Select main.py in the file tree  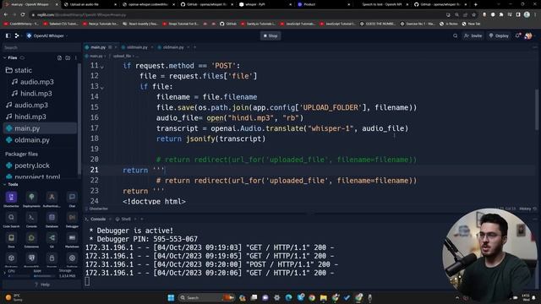coord(40,128)
